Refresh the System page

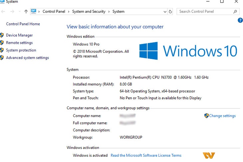[x=170, y=12]
